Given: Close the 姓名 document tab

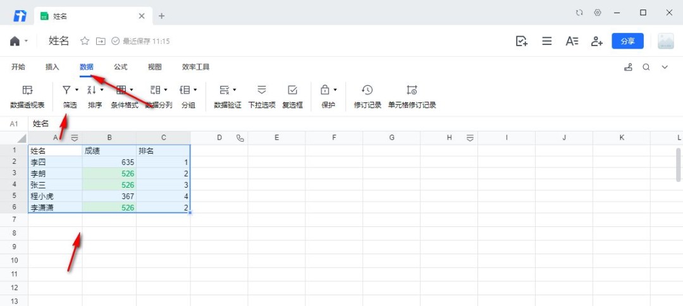Looking at the screenshot, I should point(142,16).
